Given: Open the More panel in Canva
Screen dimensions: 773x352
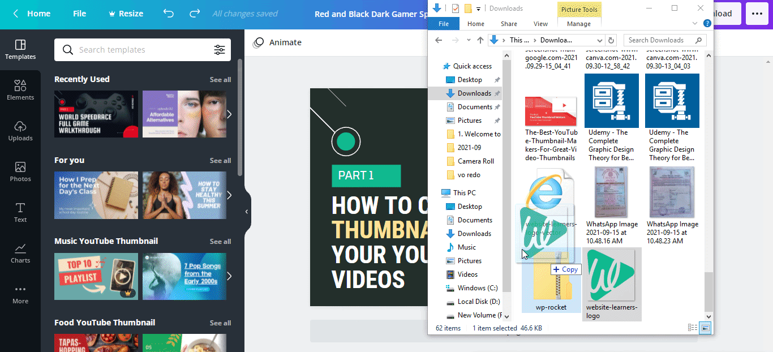Looking at the screenshot, I should click(20, 294).
